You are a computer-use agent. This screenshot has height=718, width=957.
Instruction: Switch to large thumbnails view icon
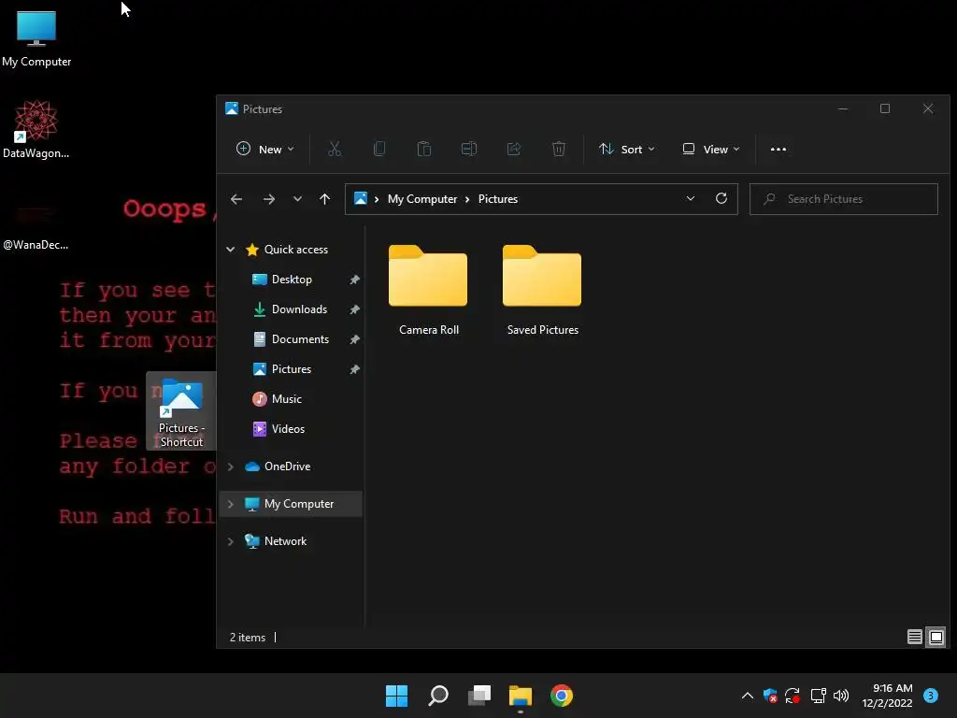(x=936, y=638)
